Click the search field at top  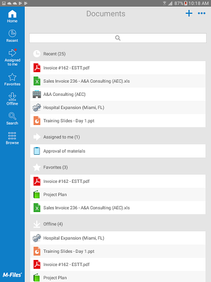118,38
